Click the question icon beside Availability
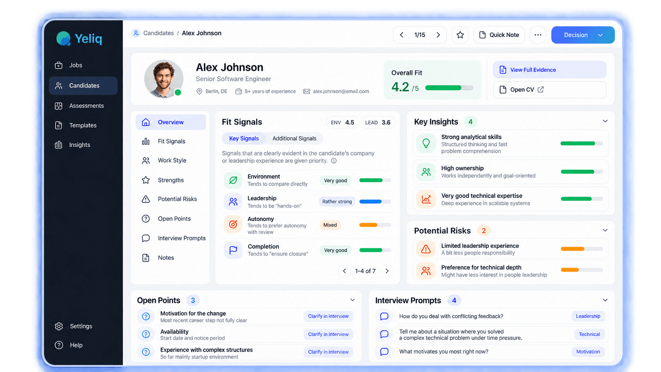This screenshot has width=661, height=372. tap(146, 334)
